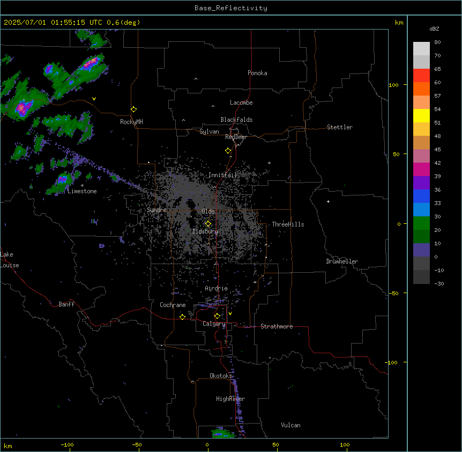Select the purple 36-39 dBZ legend swatch
Screen dimensions: 462x452
point(421,183)
